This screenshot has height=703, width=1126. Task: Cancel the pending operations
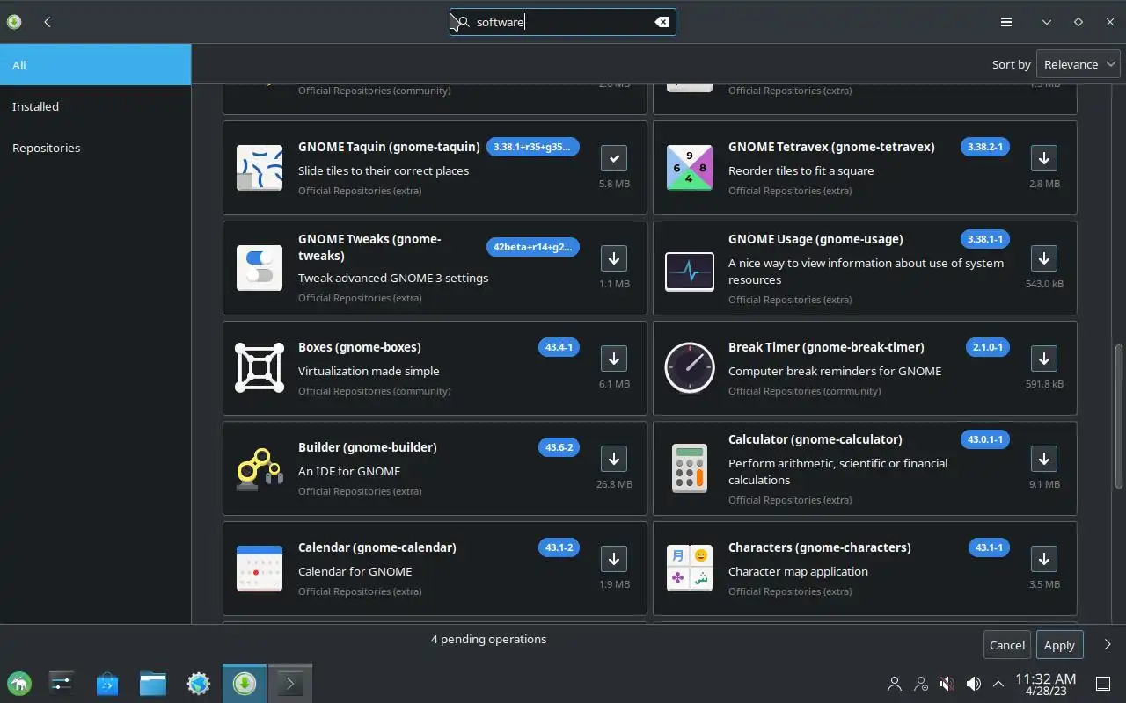coord(1007,645)
